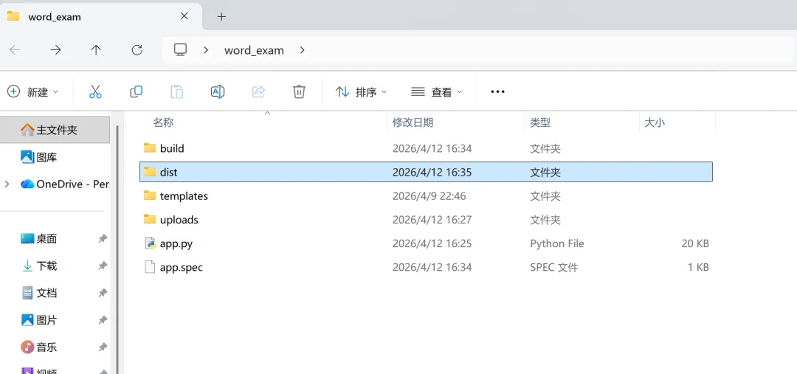The width and height of the screenshot is (797, 374).
Task: Click the 20 KB size cell of app.py
Action: (x=695, y=243)
